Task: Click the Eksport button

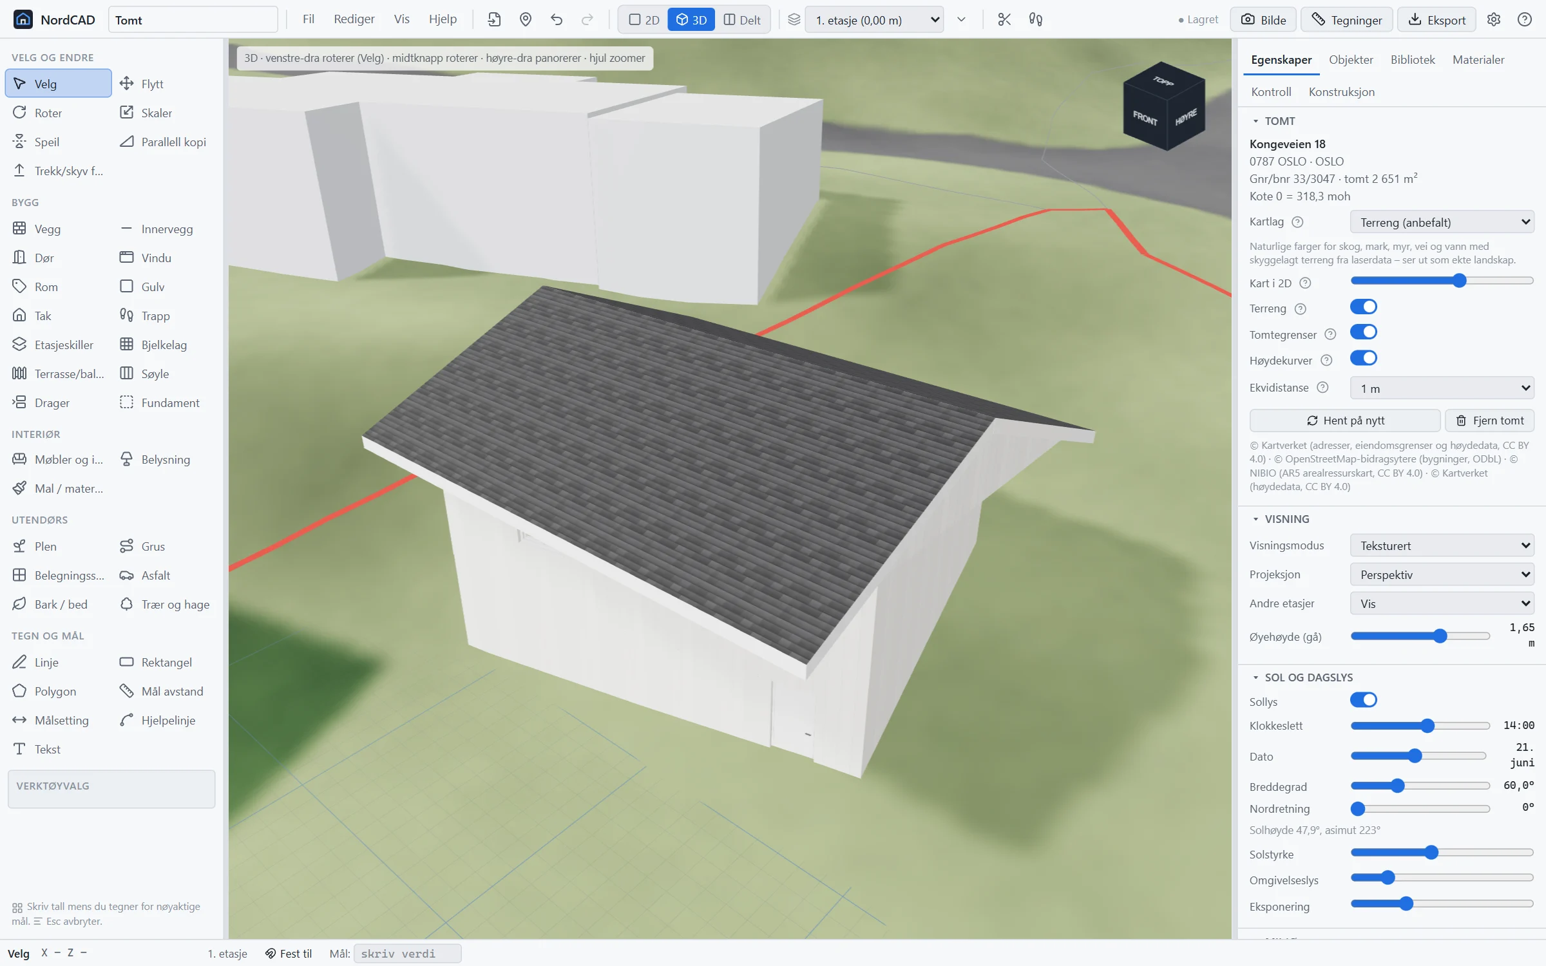Action: (x=1436, y=20)
